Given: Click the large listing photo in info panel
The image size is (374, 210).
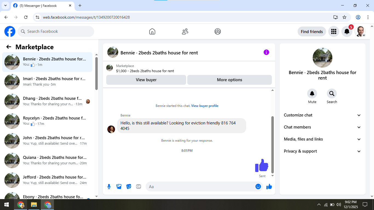Looking at the screenshot, I should pos(323,58).
